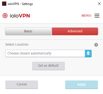Click the red power logo beside ioloVPN wordmark
Viewport: 103px width, 94px height.
click(x=5, y=16)
